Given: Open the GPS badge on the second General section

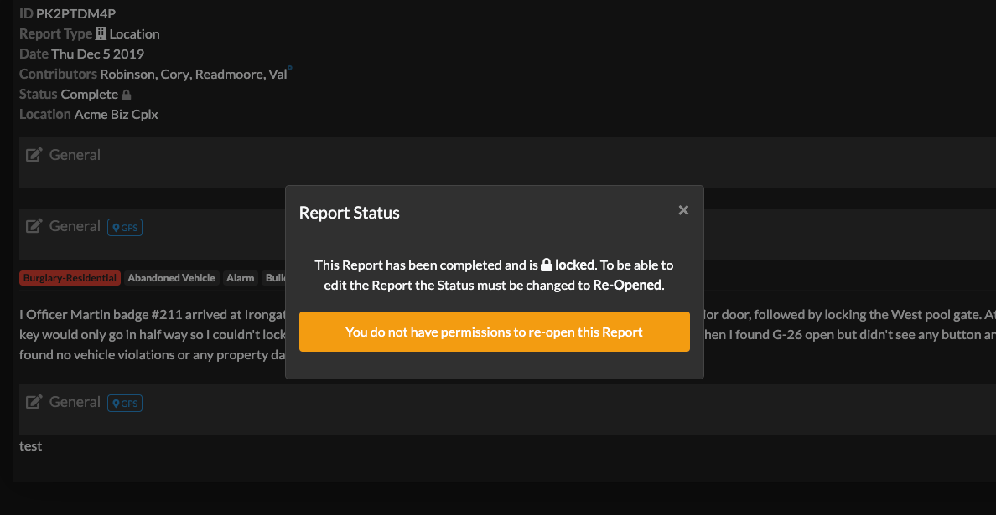Looking at the screenshot, I should click(x=124, y=226).
